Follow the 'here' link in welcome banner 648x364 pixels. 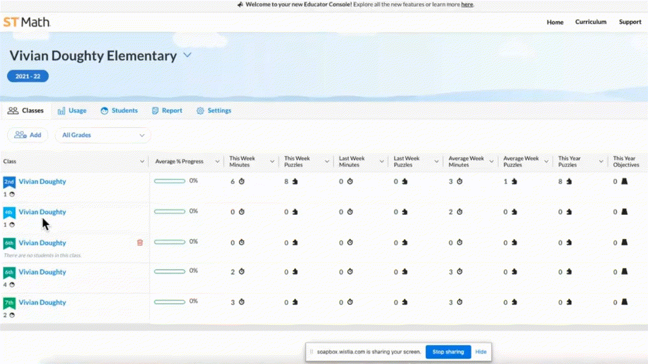click(x=467, y=5)
